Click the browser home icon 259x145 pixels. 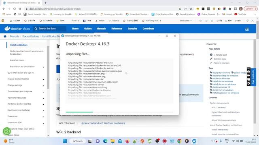(x=20, y=9)
